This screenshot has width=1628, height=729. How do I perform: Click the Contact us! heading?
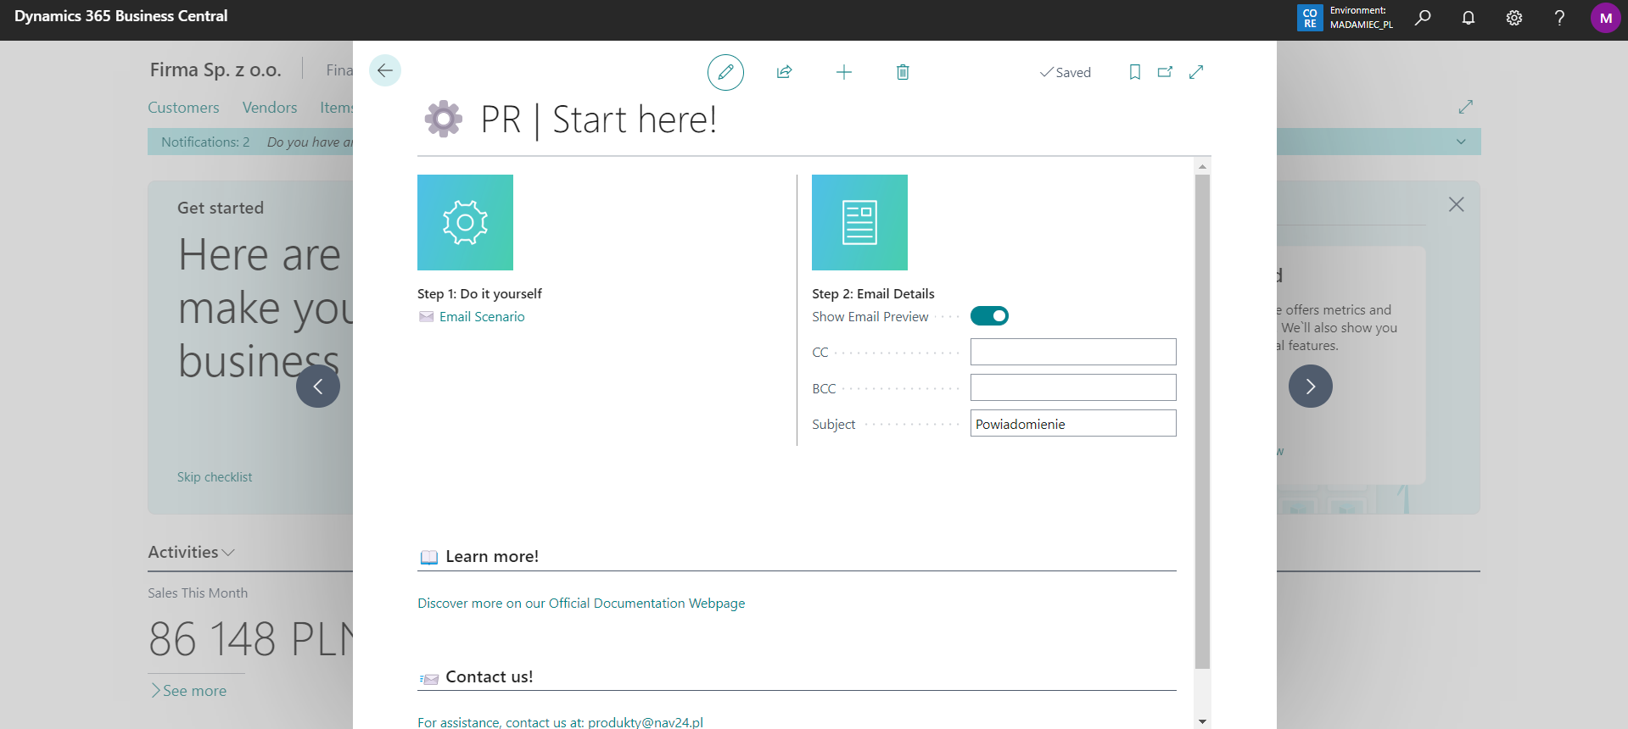click(490, 676)
